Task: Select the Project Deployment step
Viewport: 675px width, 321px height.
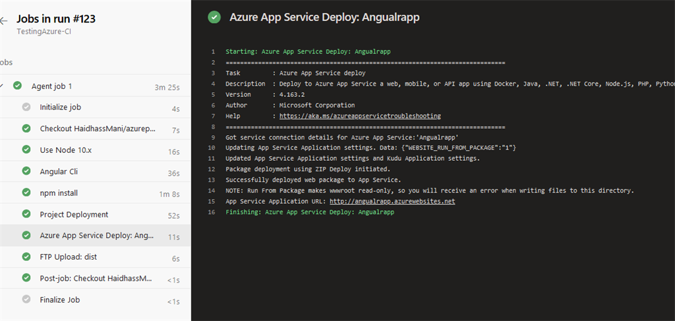Action: coord(95,214)
